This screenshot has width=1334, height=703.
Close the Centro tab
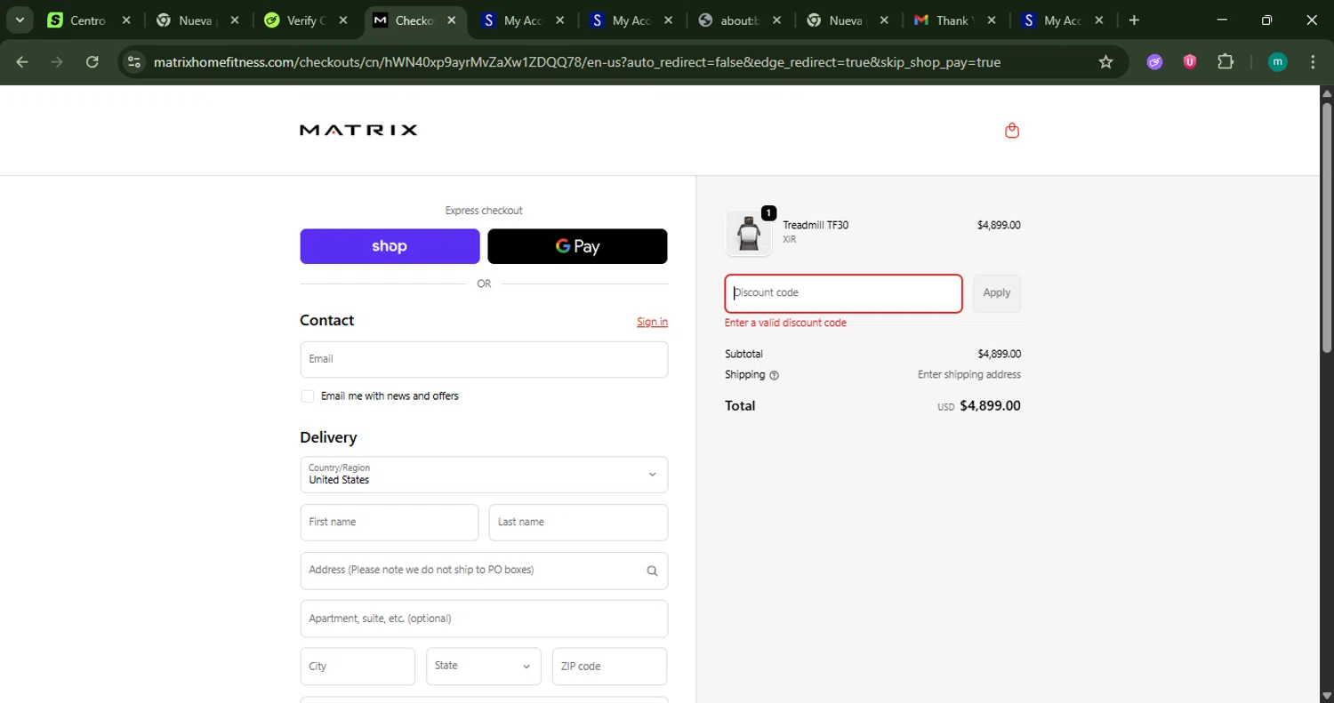pos(125,20)
